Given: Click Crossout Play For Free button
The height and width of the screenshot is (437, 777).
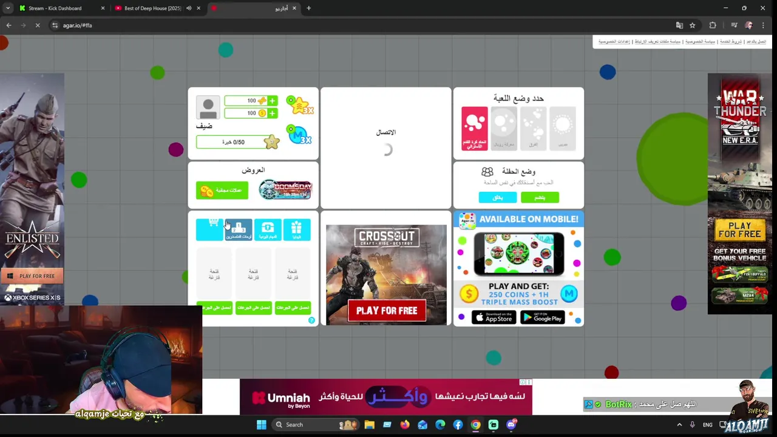Looking at the screenshot, I should [x=387, y=311].
